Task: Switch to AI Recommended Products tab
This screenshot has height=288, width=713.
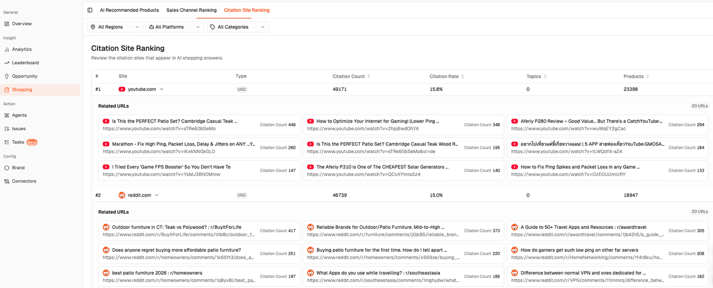Action: pyautogui.click(x=129, y=10)
